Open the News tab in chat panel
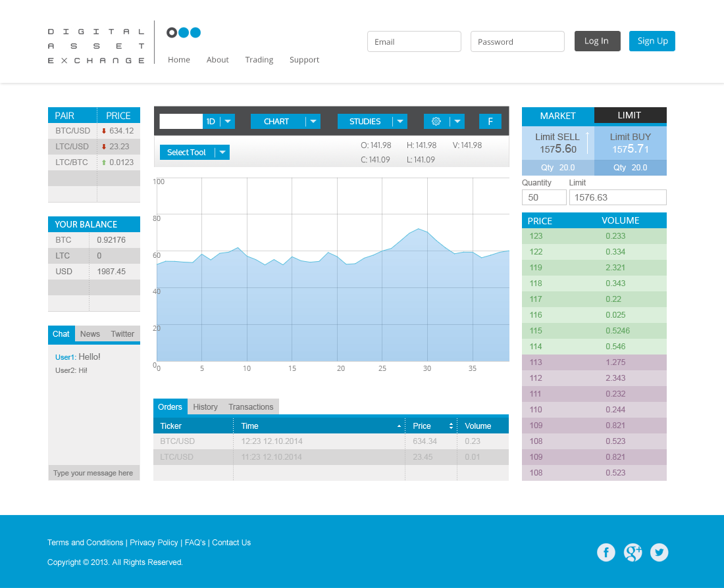The height and width of the screenshot is (588, 724). [90, 333]
